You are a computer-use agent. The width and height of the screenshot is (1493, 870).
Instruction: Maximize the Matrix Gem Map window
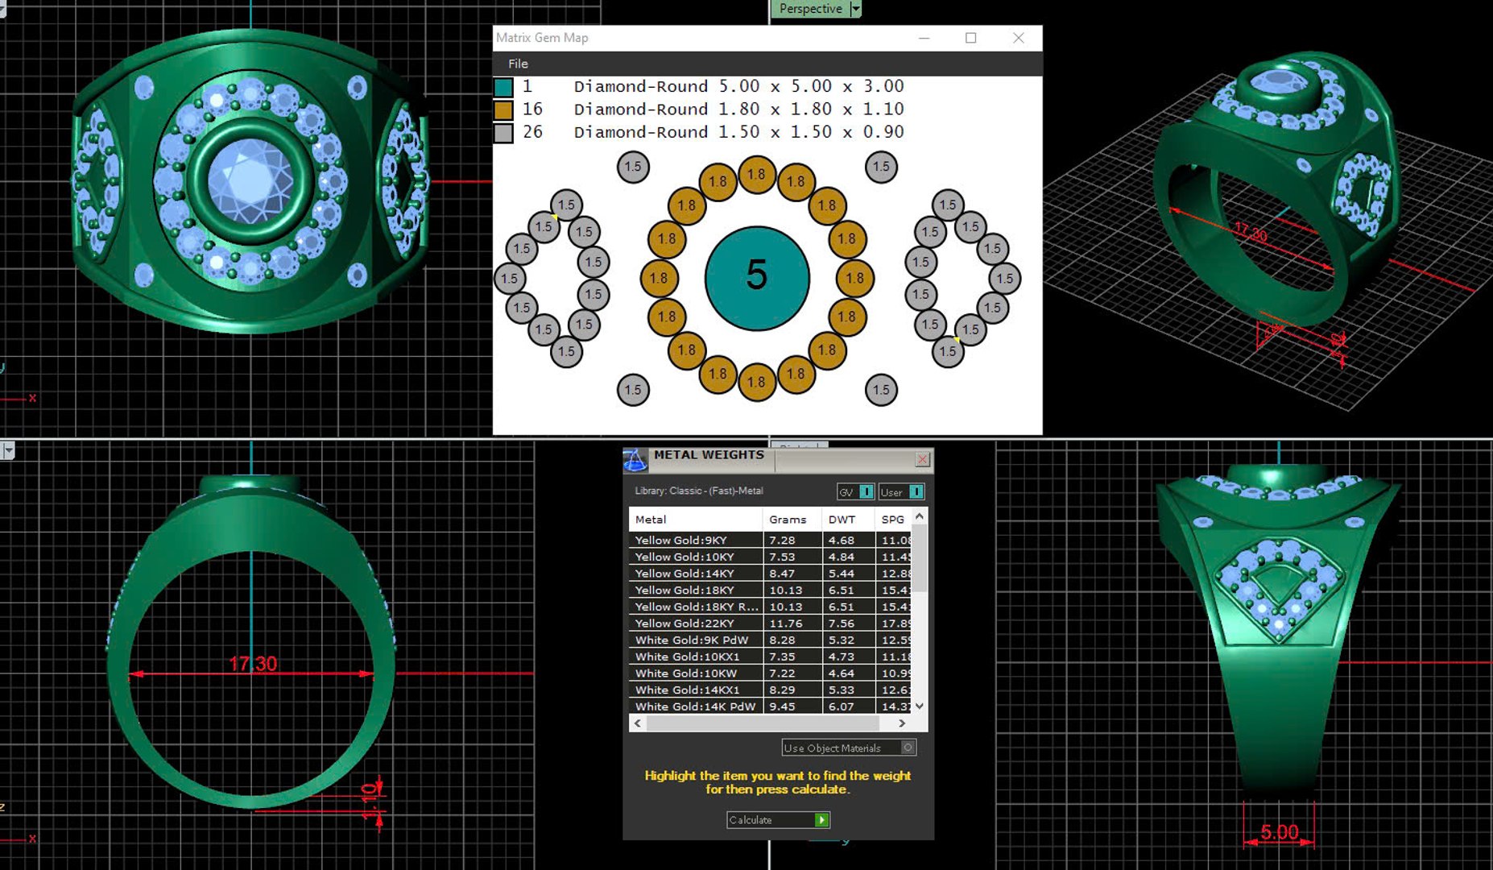pyautogui.click(x=971, y=38)
